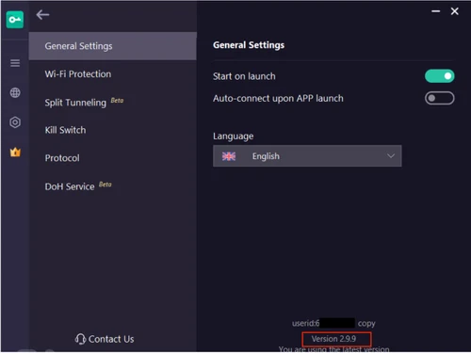Copy the userid with copy link
471x353 pixels.
[x=366, y=323]
